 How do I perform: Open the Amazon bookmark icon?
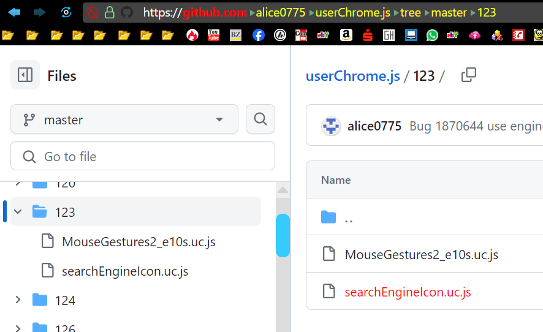click(x=346, y=36)
